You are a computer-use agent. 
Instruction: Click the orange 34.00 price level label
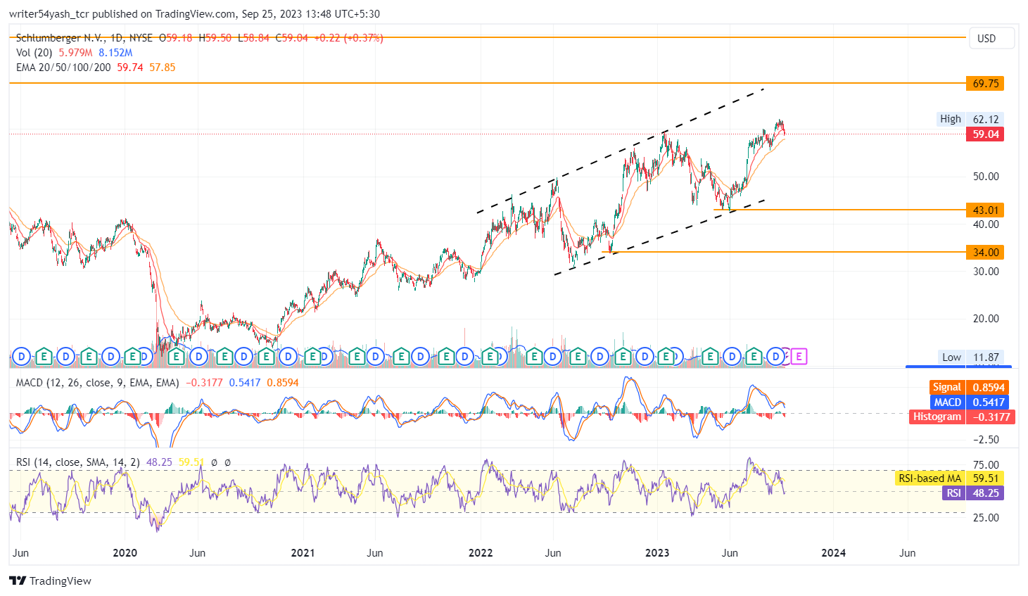click(x=985, y=252)
